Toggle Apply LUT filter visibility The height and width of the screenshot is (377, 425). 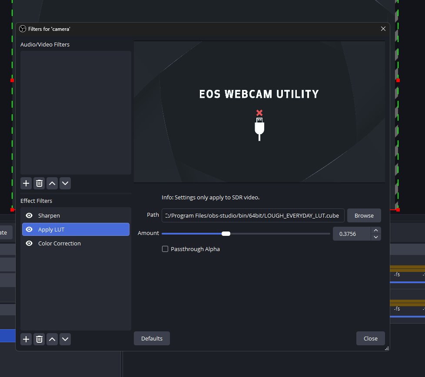click(x=29, y=229)
